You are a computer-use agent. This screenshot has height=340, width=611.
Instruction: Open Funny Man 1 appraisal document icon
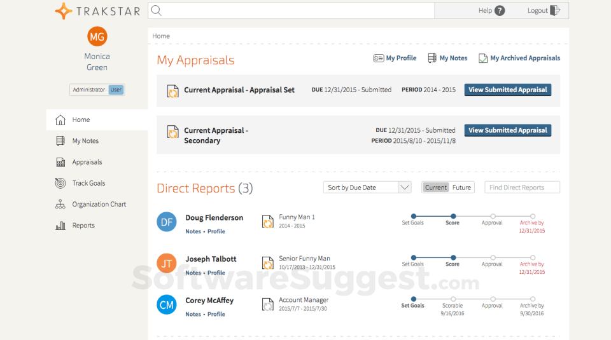(268, 221)
